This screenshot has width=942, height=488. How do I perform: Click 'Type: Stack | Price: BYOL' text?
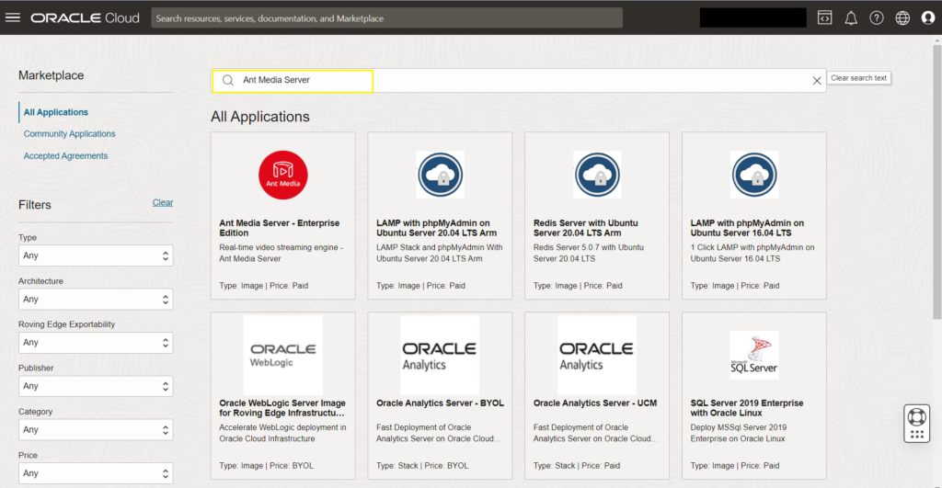422,466
